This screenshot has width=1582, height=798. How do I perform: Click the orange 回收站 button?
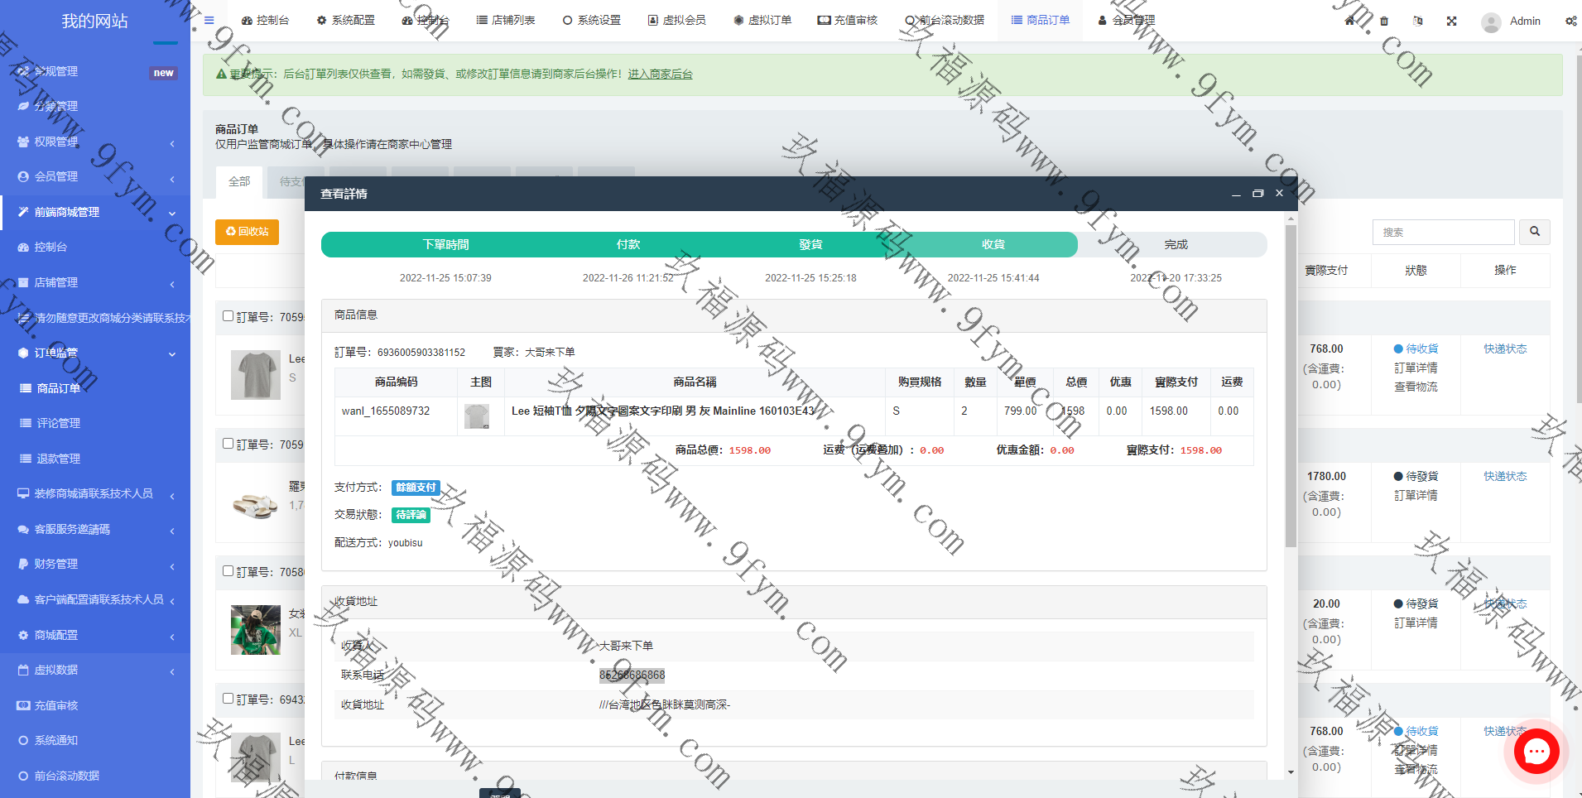click(247, 232)
